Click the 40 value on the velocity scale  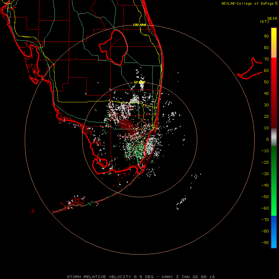pyautogui.click(x=266, y=93)
